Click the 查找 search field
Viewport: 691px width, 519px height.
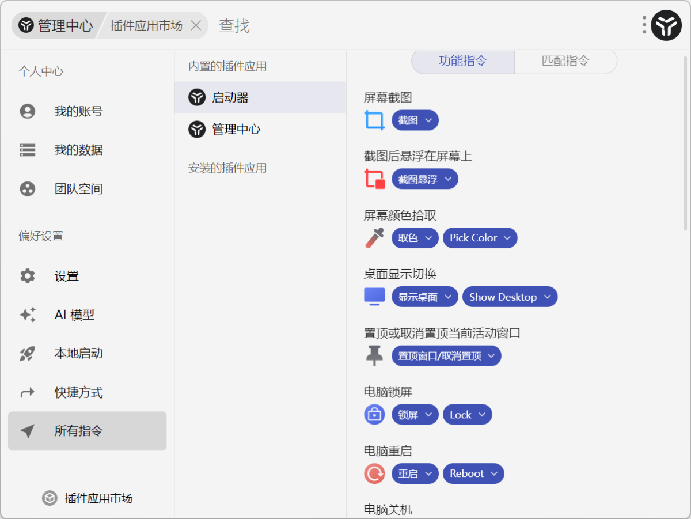[234, 25]
